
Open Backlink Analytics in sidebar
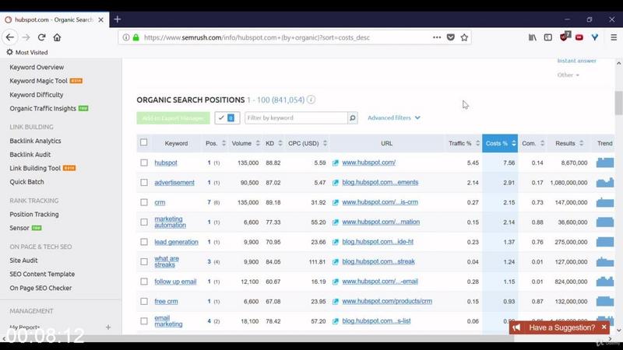[35, 141]
